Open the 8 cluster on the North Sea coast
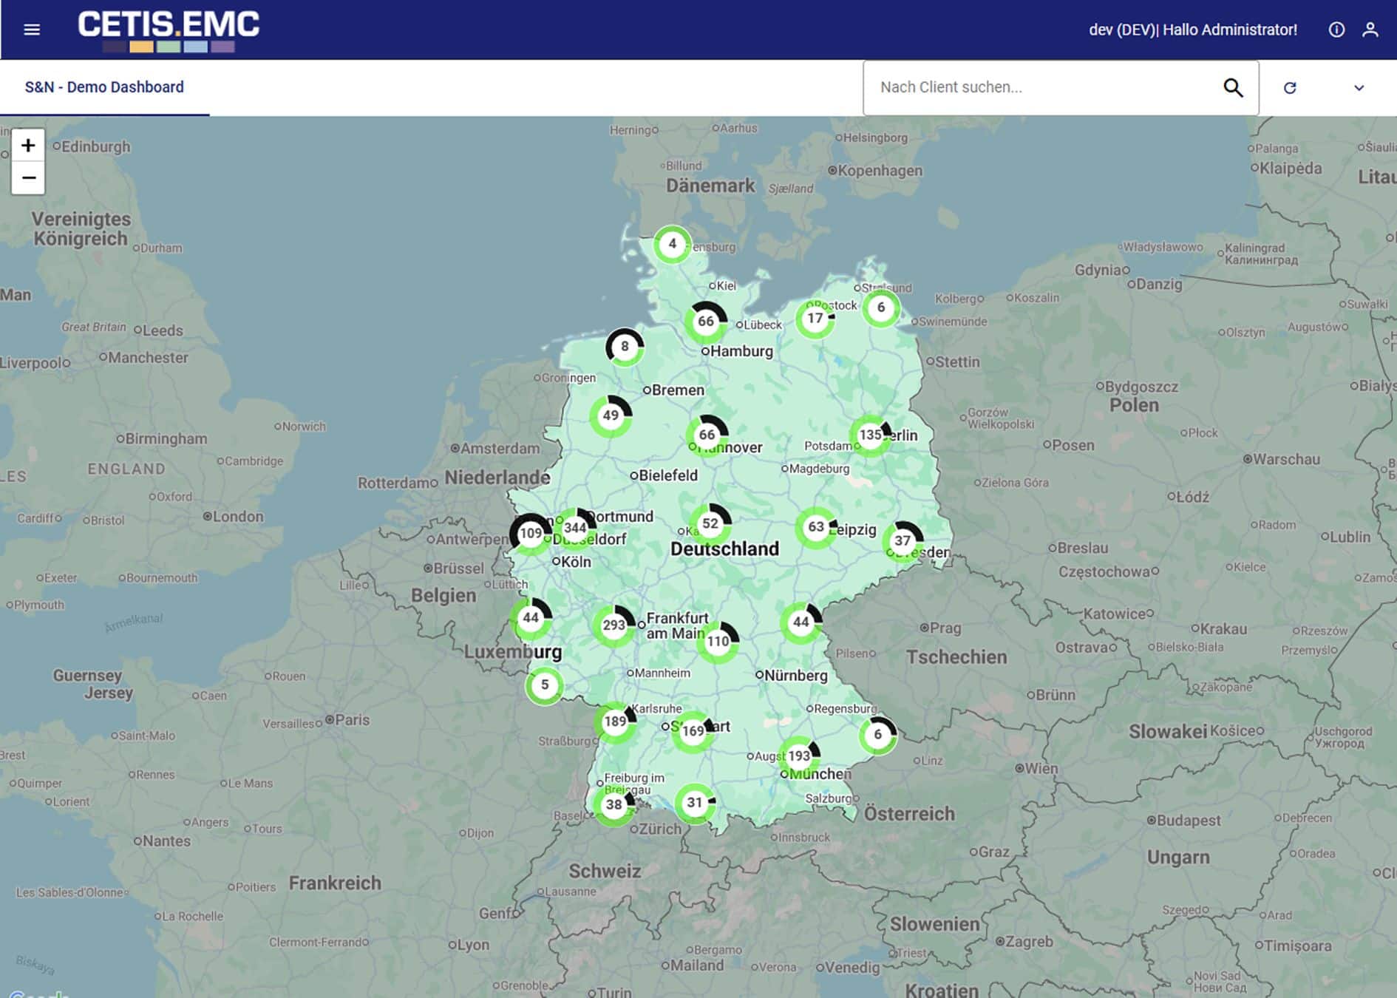 tap(625, 347)
